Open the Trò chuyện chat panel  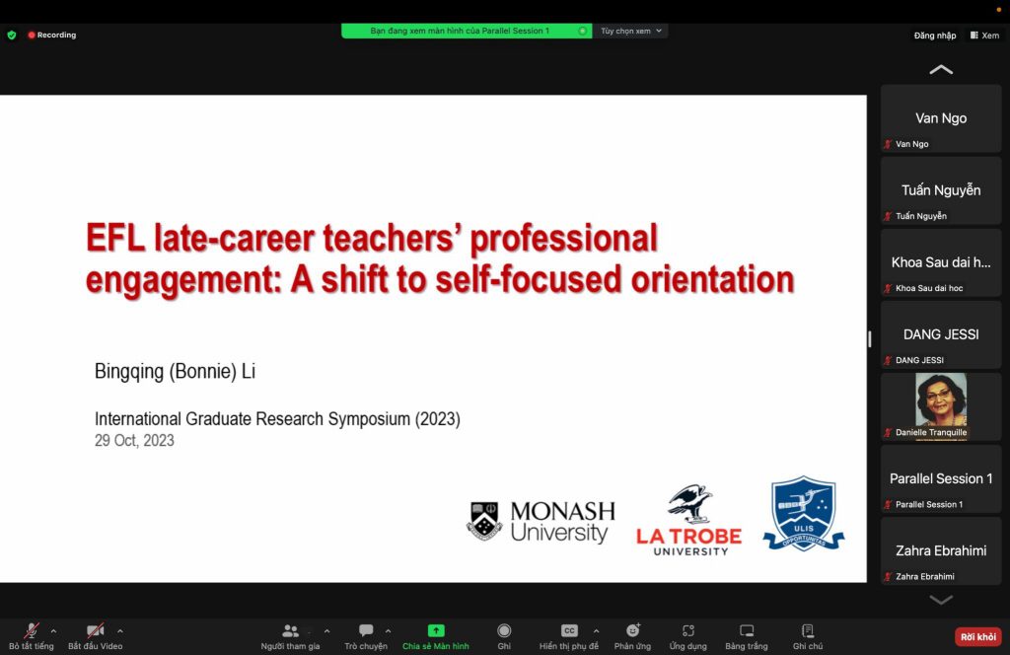tap(366, 631)
